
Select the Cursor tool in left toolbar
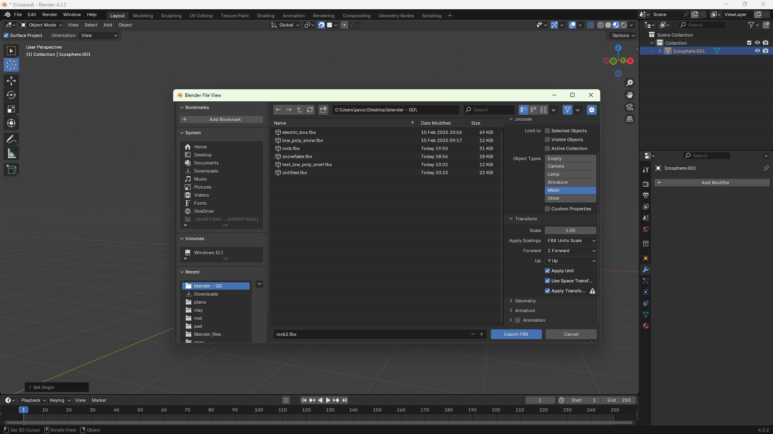[x=11, y=65]
